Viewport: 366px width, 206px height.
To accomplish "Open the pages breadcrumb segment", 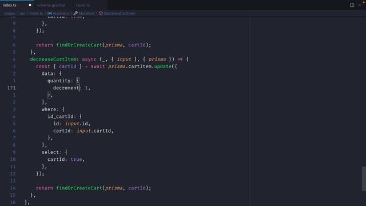I will (x=10, y=13).
